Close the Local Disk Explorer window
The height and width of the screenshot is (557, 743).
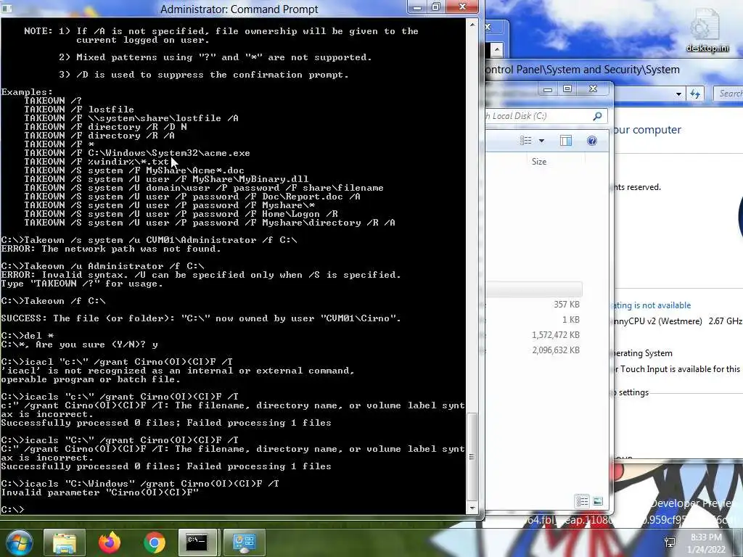(594, 89)
